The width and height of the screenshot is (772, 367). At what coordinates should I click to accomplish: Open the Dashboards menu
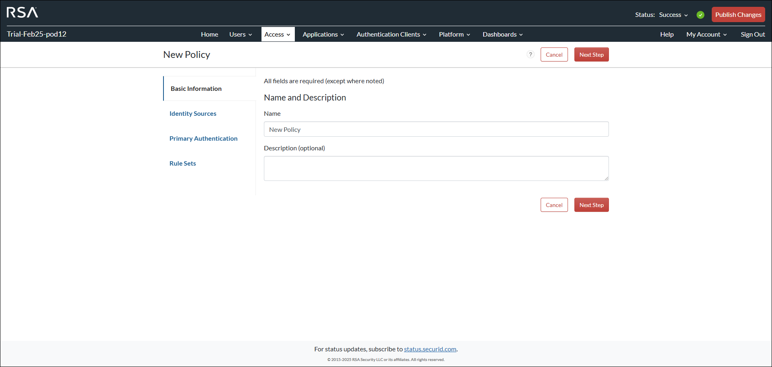coord(502,35)
